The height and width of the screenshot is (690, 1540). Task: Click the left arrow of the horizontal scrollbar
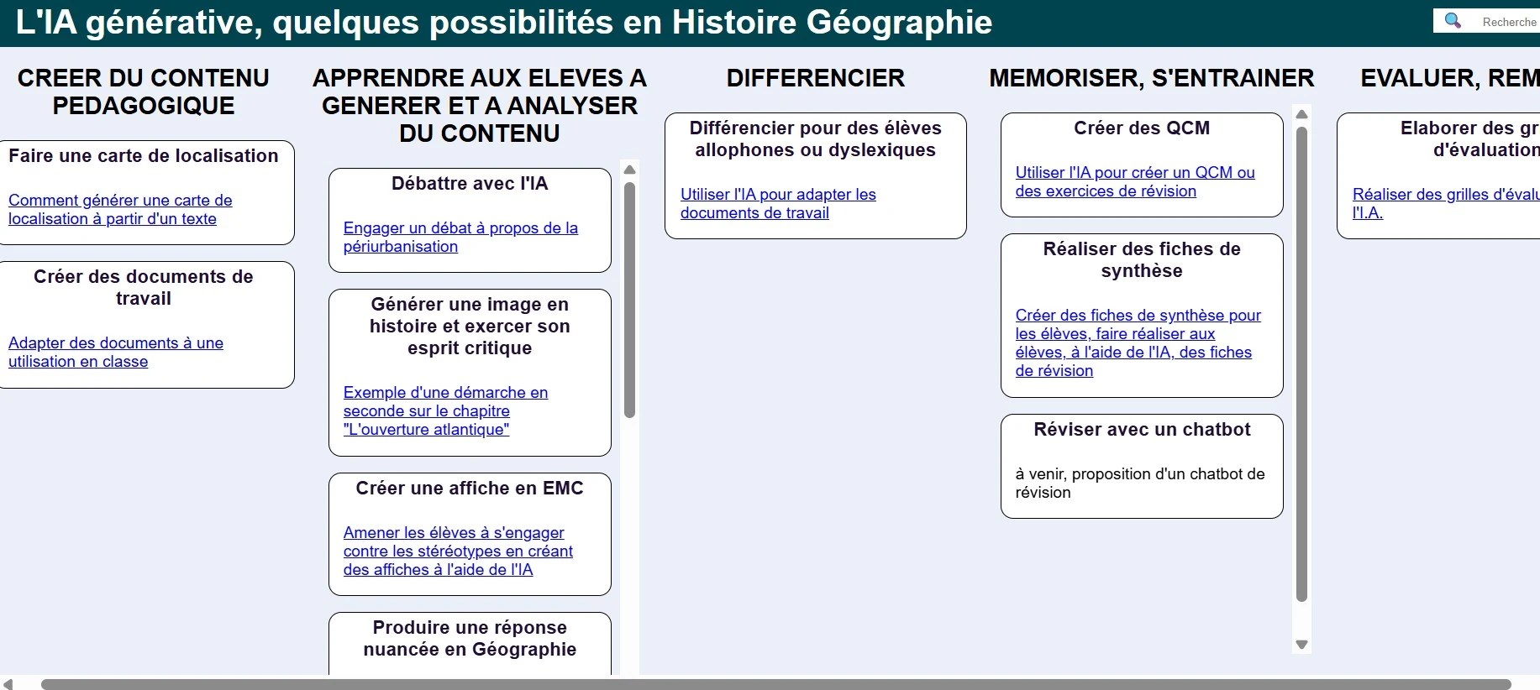pos(8,684)
